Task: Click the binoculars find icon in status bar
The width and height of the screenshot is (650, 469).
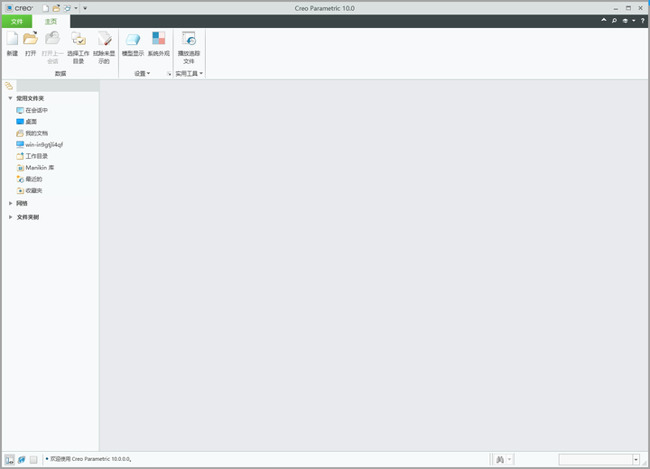Action: click(x=500, y=459)
